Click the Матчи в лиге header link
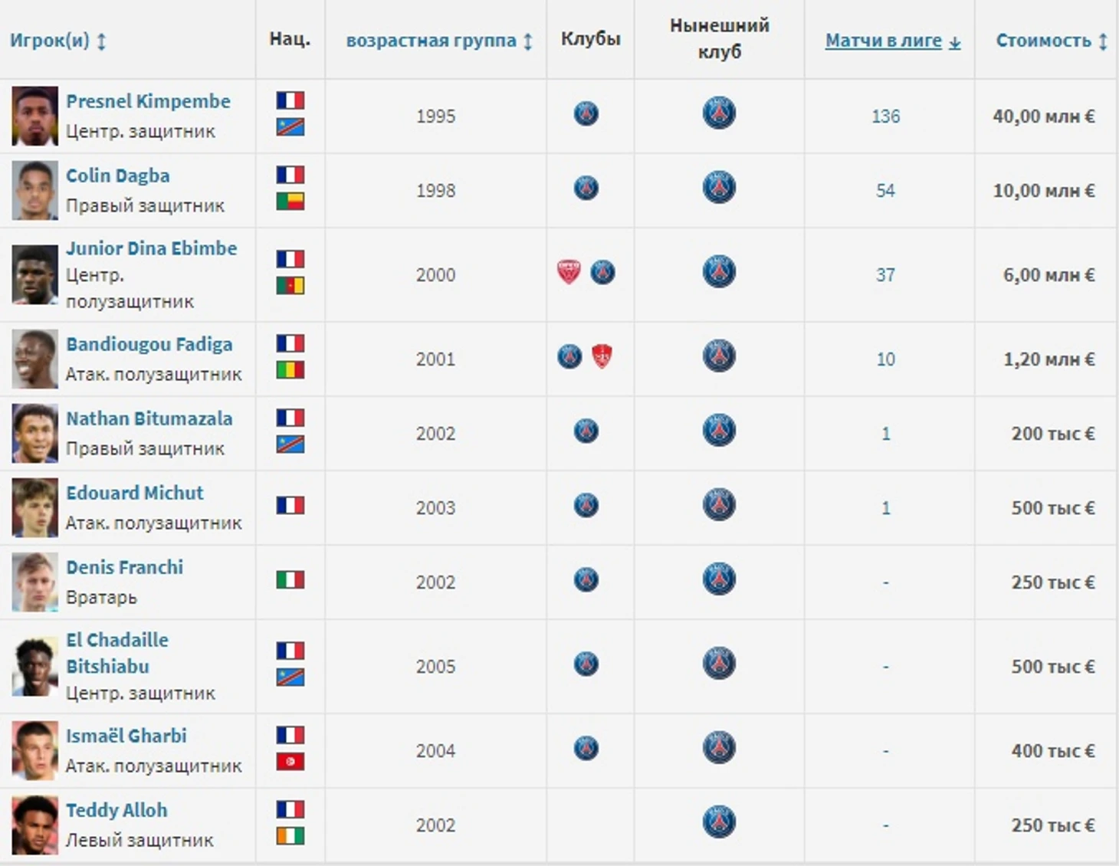Screen dimensions: 1119x866 coord(884,41)
